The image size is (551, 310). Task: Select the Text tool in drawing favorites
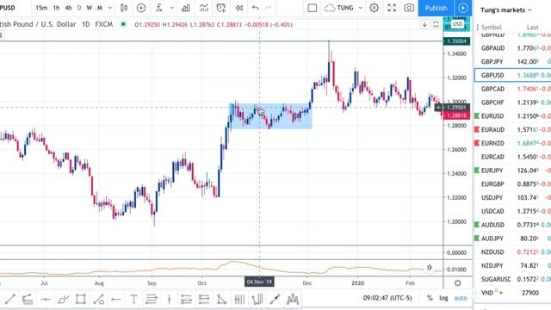pos(133,299)
